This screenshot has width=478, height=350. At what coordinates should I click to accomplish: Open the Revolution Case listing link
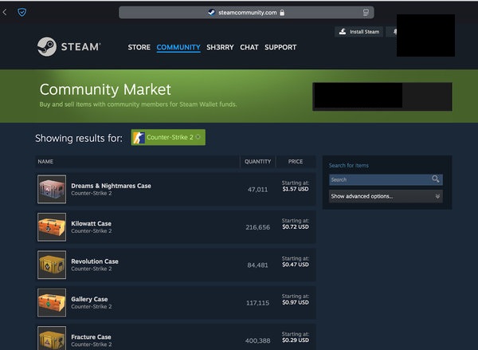pos(95,262)
